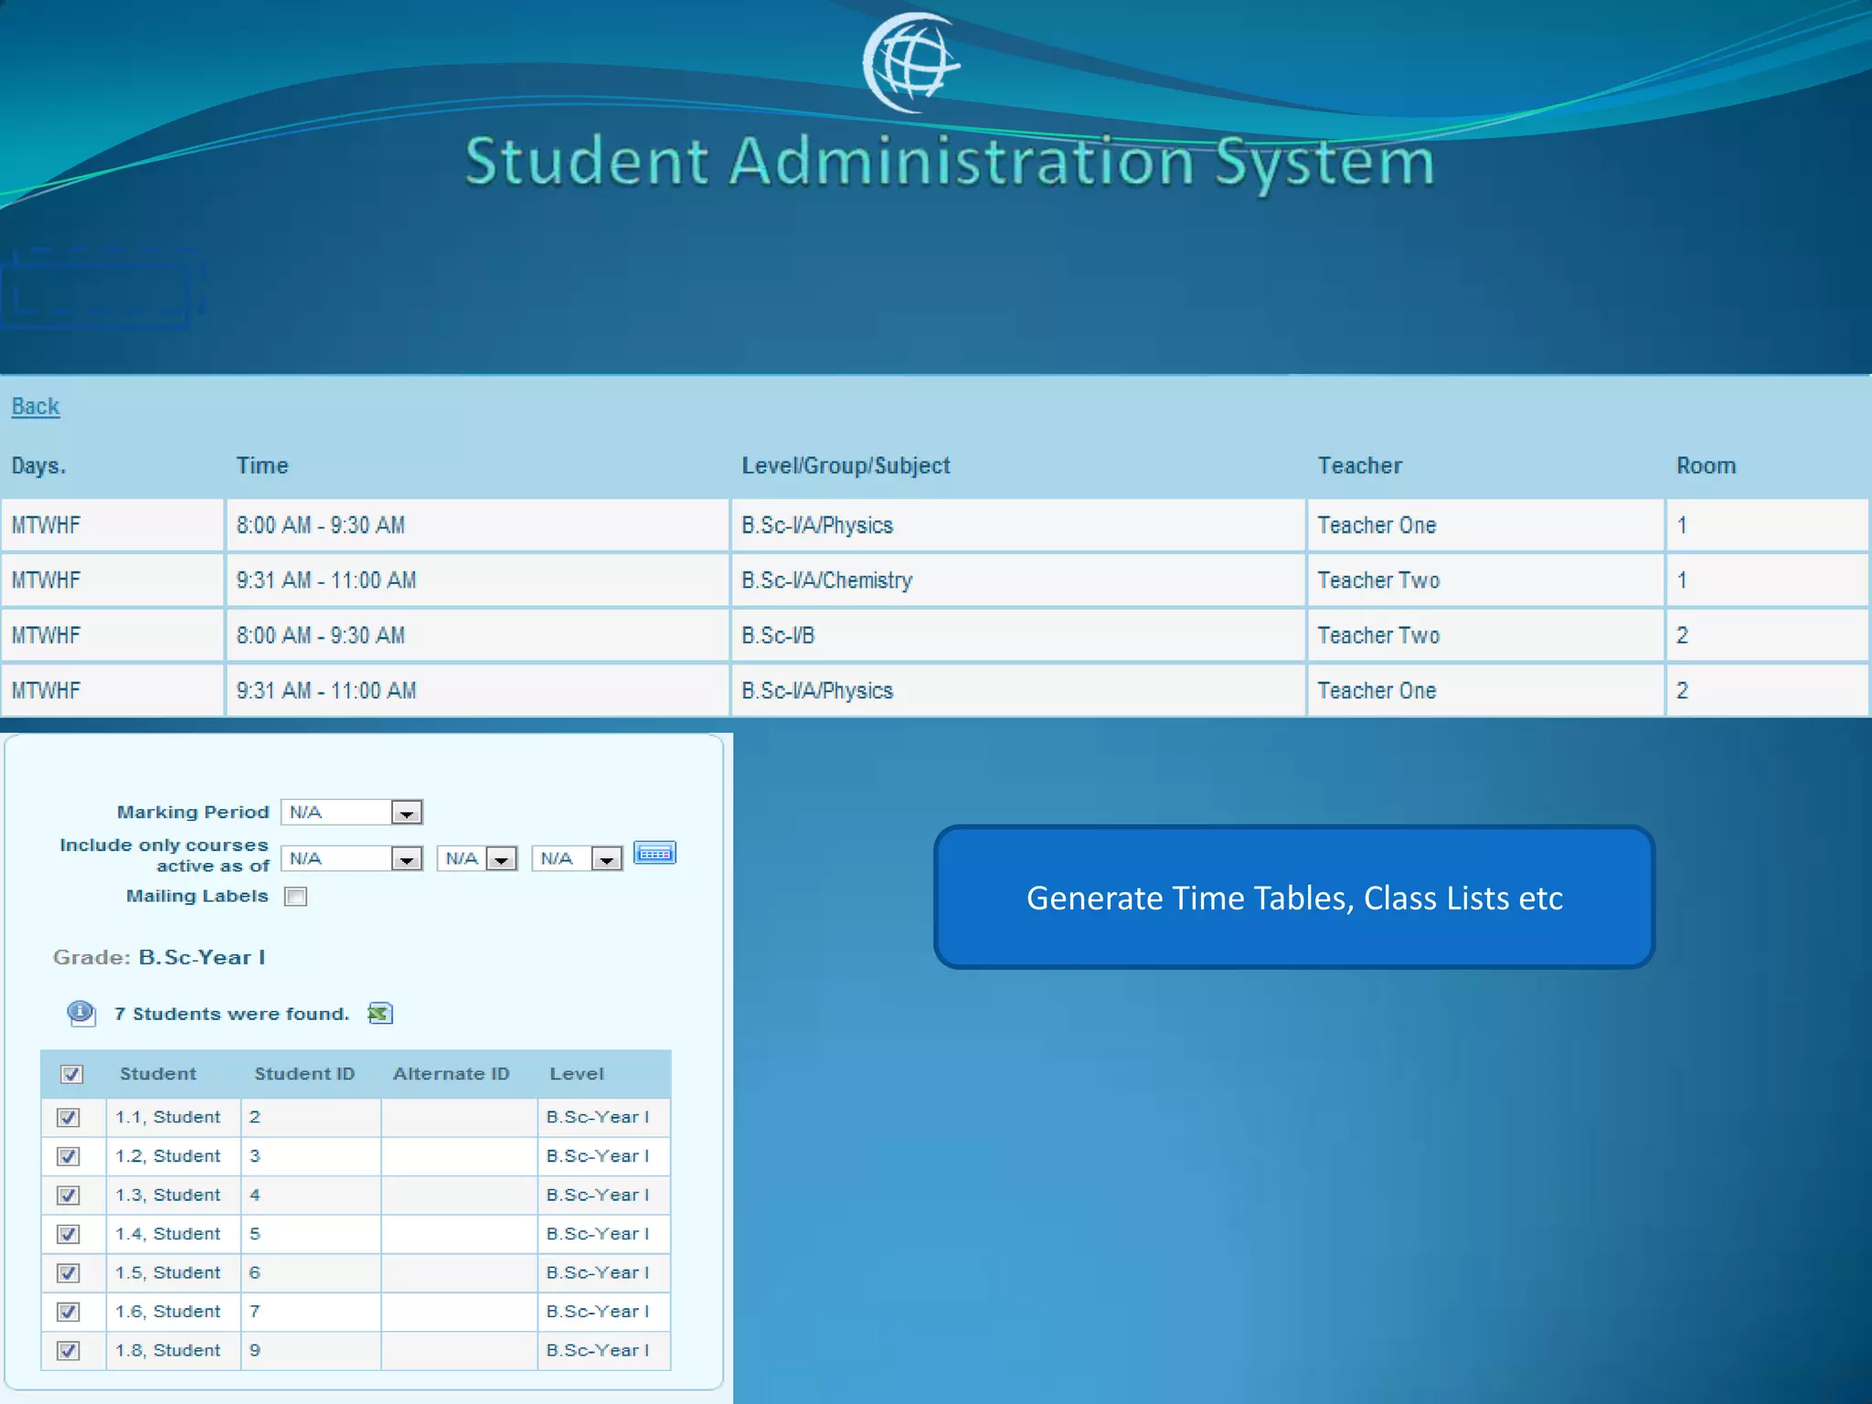Click the Back link
Screen dimensions: 1872x1404
click(36, 406)
